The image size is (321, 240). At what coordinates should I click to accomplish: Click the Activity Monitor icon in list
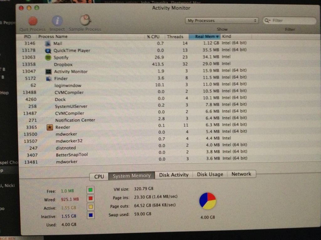point(49,72)
